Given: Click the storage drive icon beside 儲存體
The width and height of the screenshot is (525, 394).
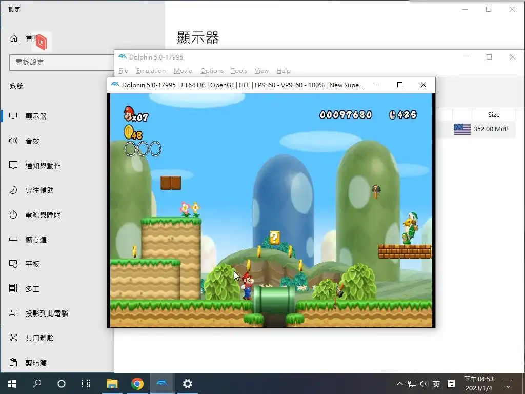Looking at the screenshot, I should (x=13, y=239).
